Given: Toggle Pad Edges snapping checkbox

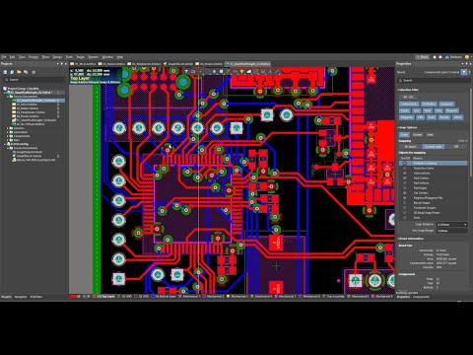Looking at the screenshot, I should pyautogui.click(x=405, y=187).
